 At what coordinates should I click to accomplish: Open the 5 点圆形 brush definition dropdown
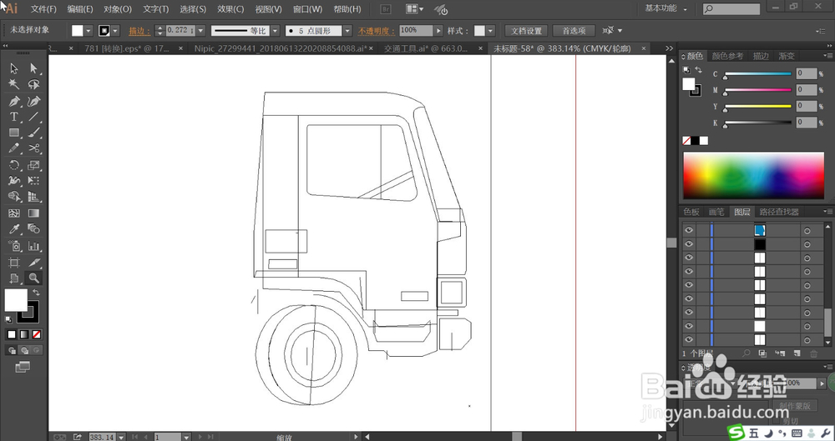347,31
